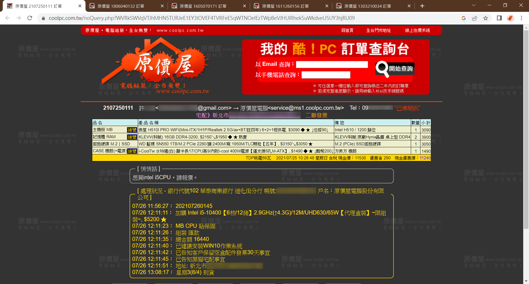Image resolution: width=529 pixels, height=284 pixels.
Task: Click the 想買intel i5CPU message text
Action: tap(164, 178)
